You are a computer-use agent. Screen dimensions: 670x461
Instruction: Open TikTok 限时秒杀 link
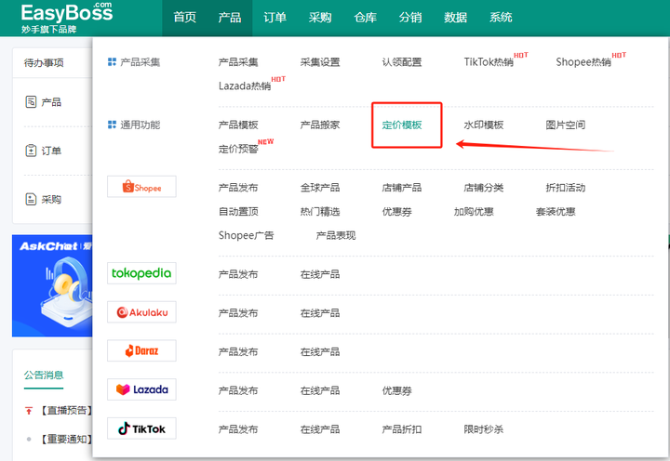pyautogui.click(x=484, y=429)
